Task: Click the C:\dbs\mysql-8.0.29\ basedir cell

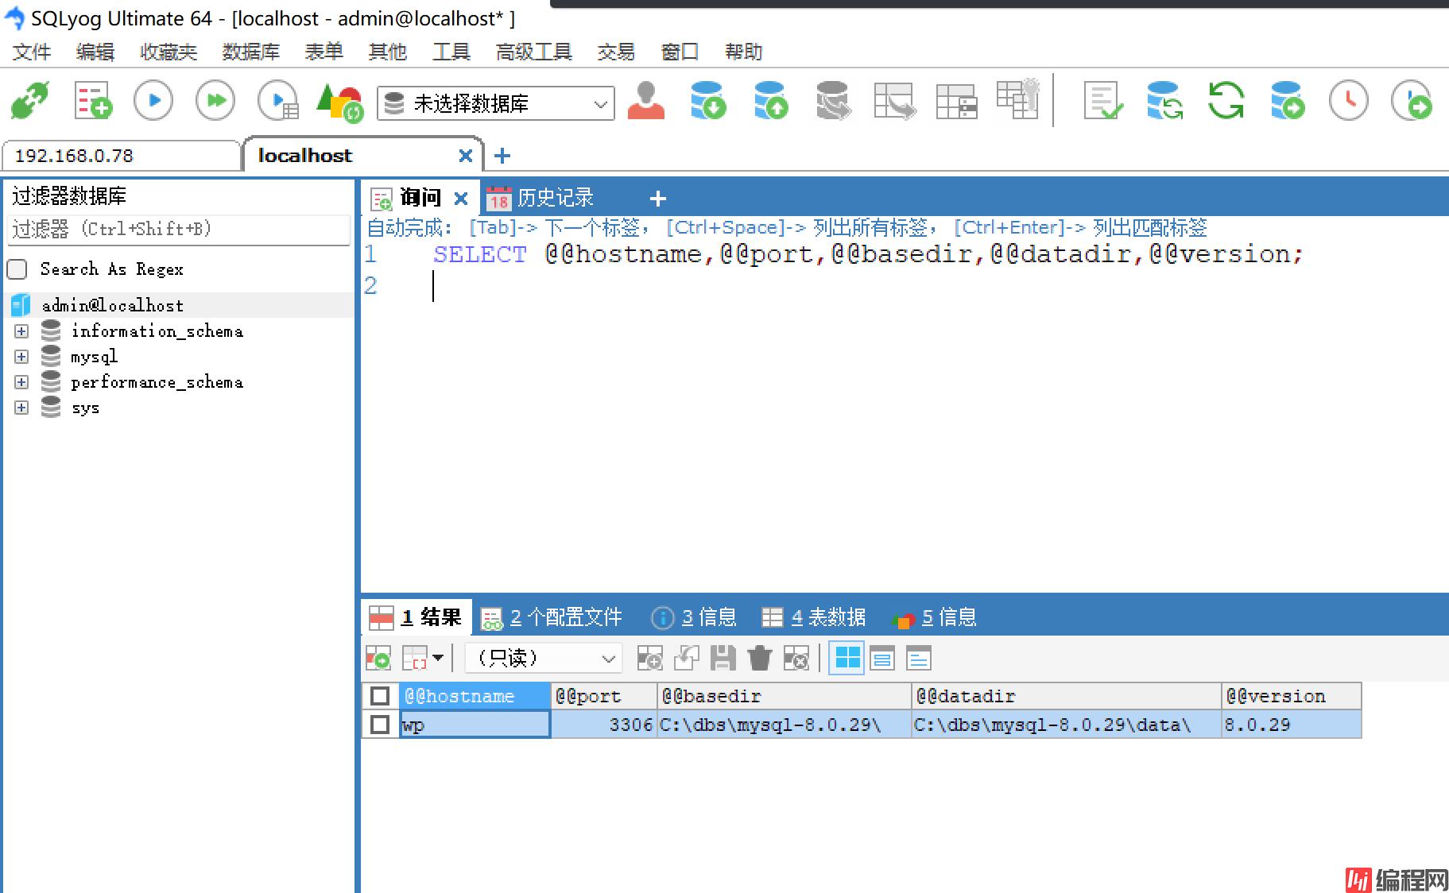Action: 784,725
